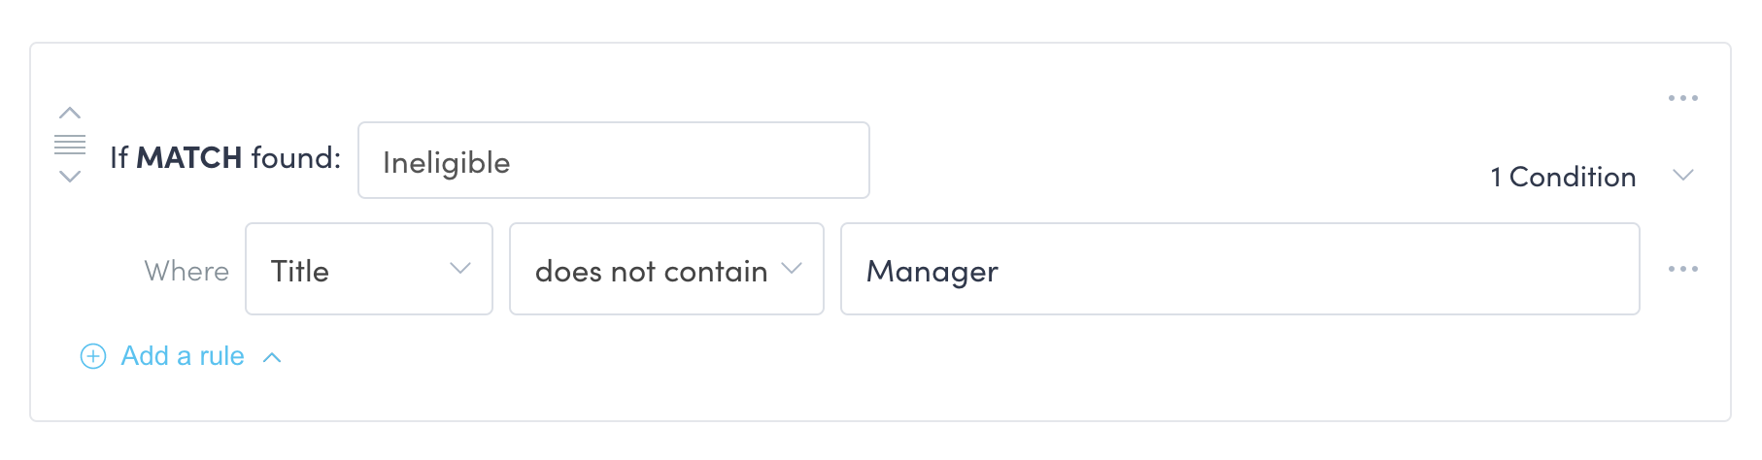Click into the Ineligible result input field
Image resolution: width=1762 pixels, height=460 pixels.
613,160
